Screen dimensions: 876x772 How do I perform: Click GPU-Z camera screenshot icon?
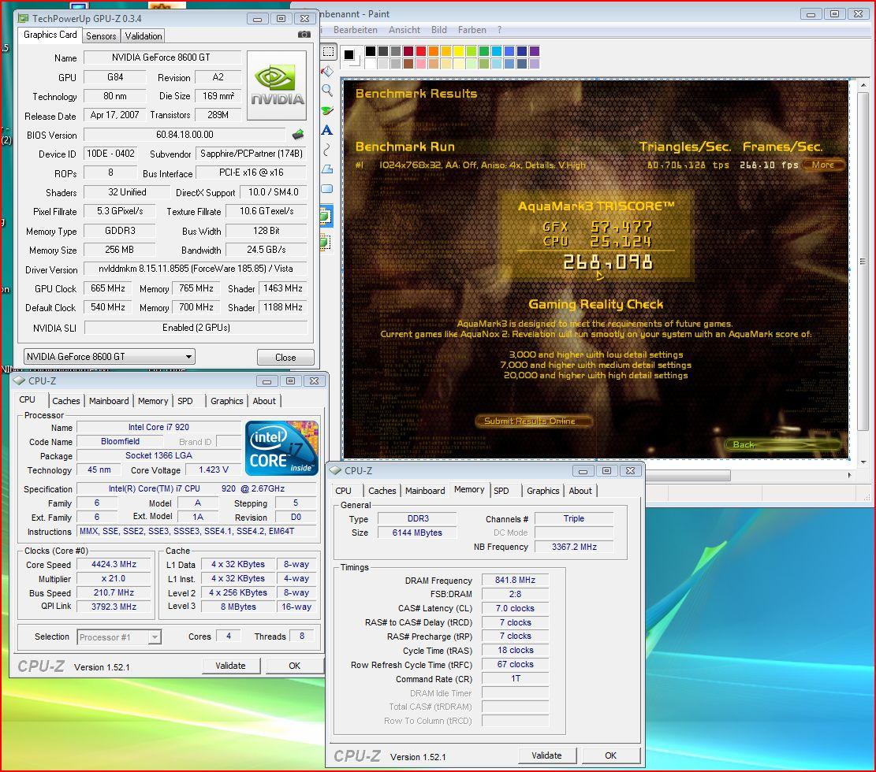(x=304, y=35)
